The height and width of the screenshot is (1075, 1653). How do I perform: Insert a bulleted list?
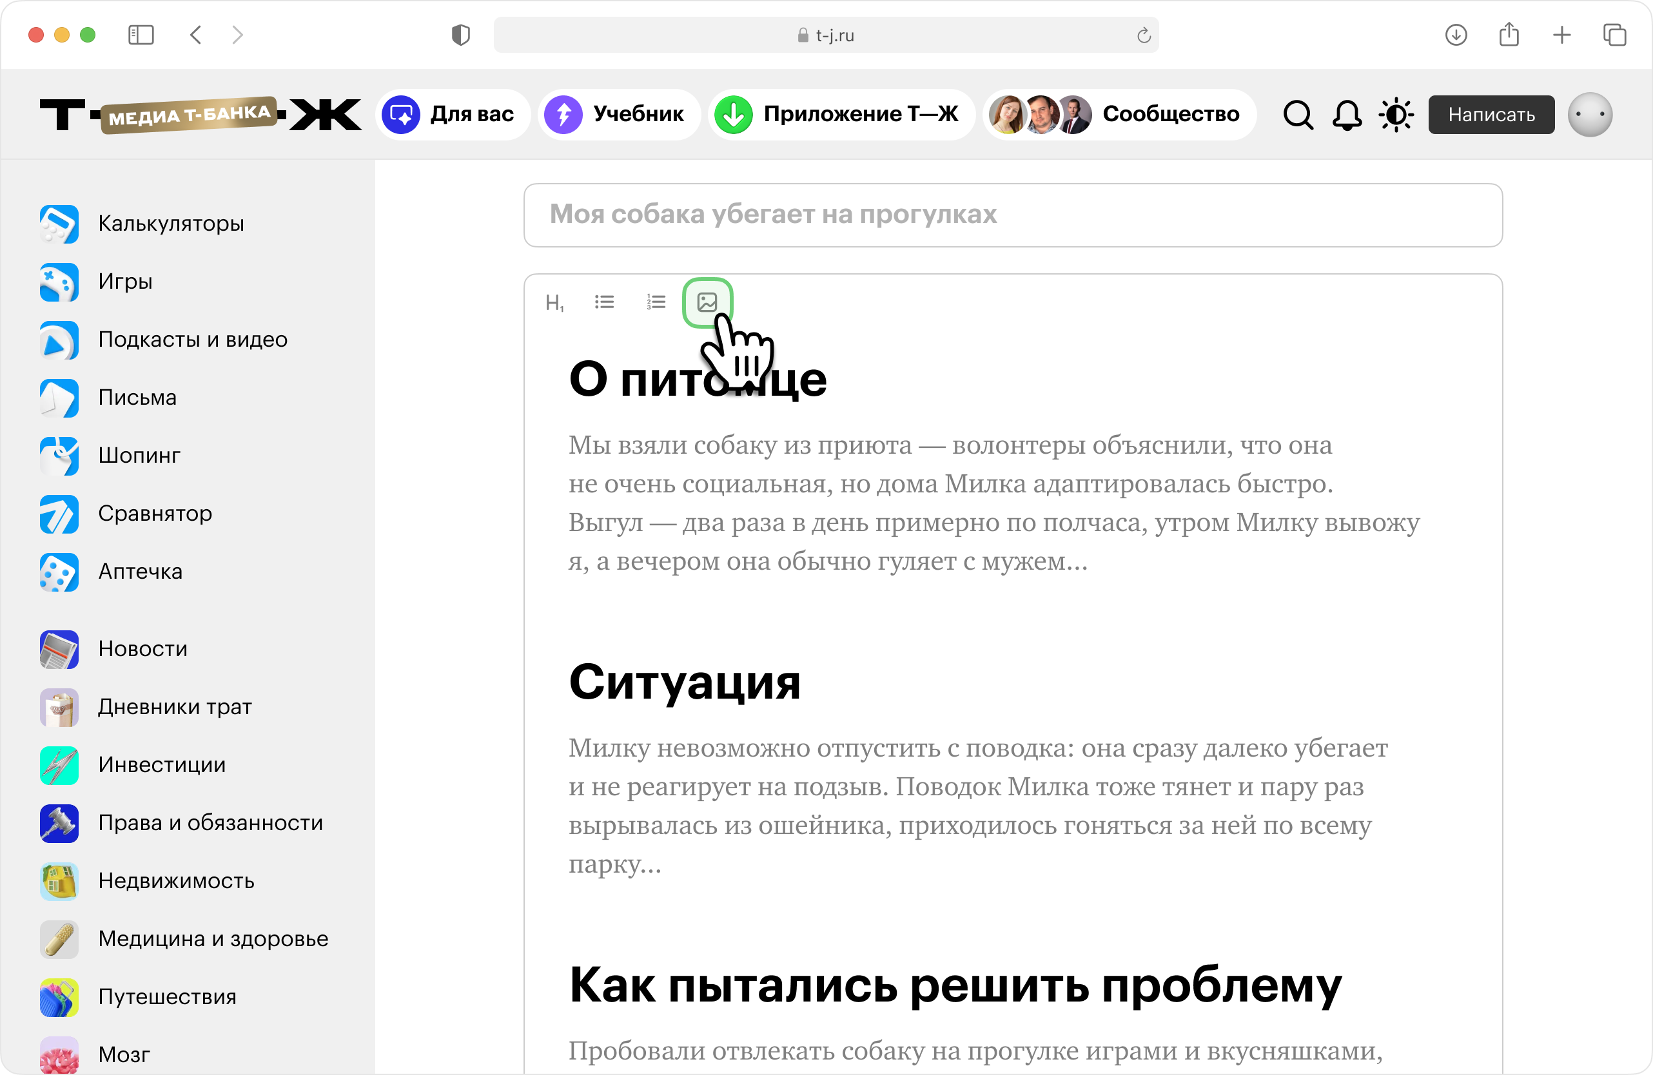tap(604, 302)
